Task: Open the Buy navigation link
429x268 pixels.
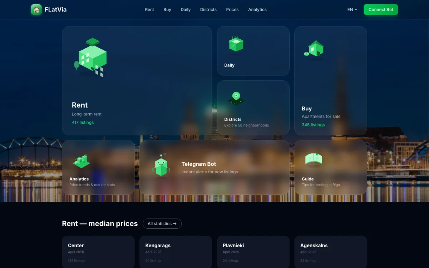Action: 167,10
